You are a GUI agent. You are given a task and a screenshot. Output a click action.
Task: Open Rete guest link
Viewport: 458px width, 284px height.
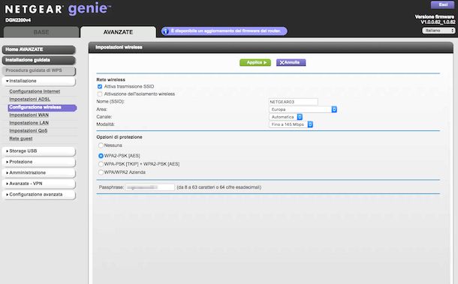21,139
